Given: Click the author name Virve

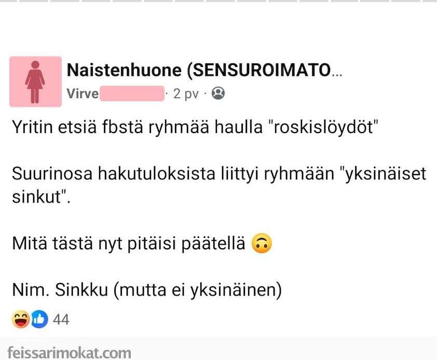Looking at the screenshot, I should [x=82, y=94].
